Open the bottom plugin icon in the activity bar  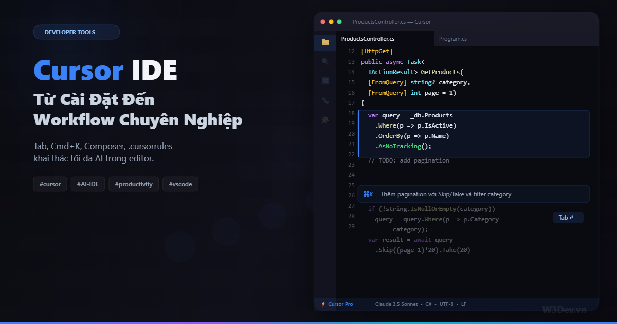pos(325,119)
